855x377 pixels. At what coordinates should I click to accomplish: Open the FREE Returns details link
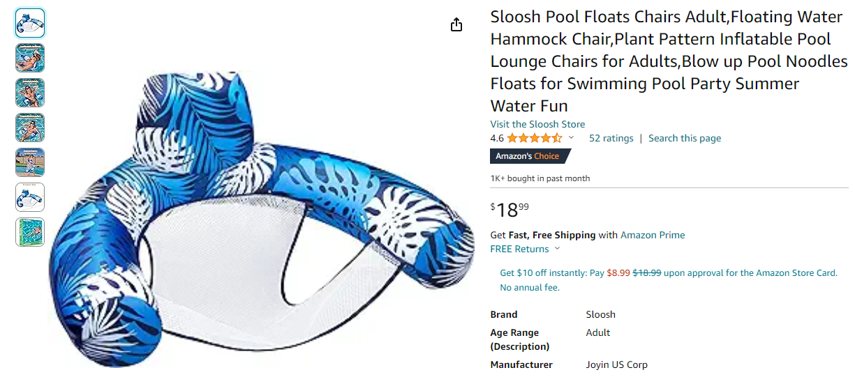coord(519,249)
